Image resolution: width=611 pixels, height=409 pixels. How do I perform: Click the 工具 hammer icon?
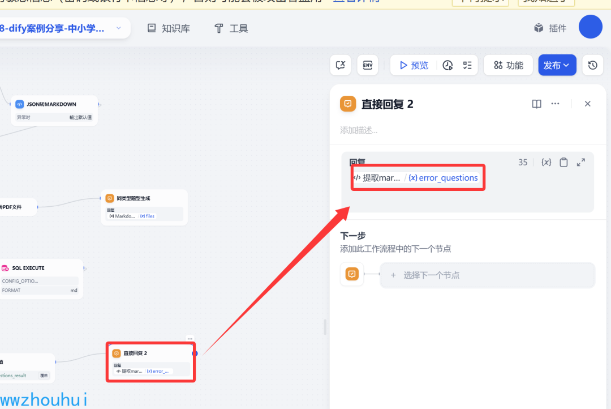(218, 28)
